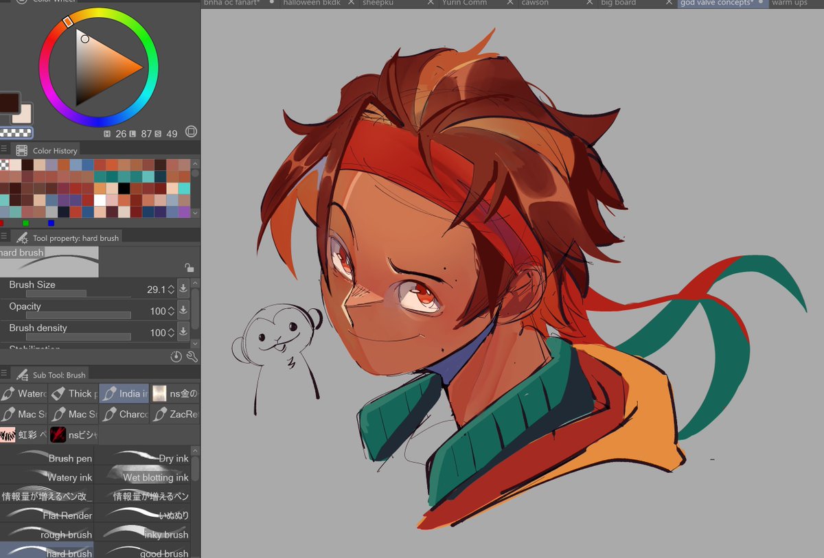
Task: Open the Tool property panel menu
Action: [x=4, y=237]
